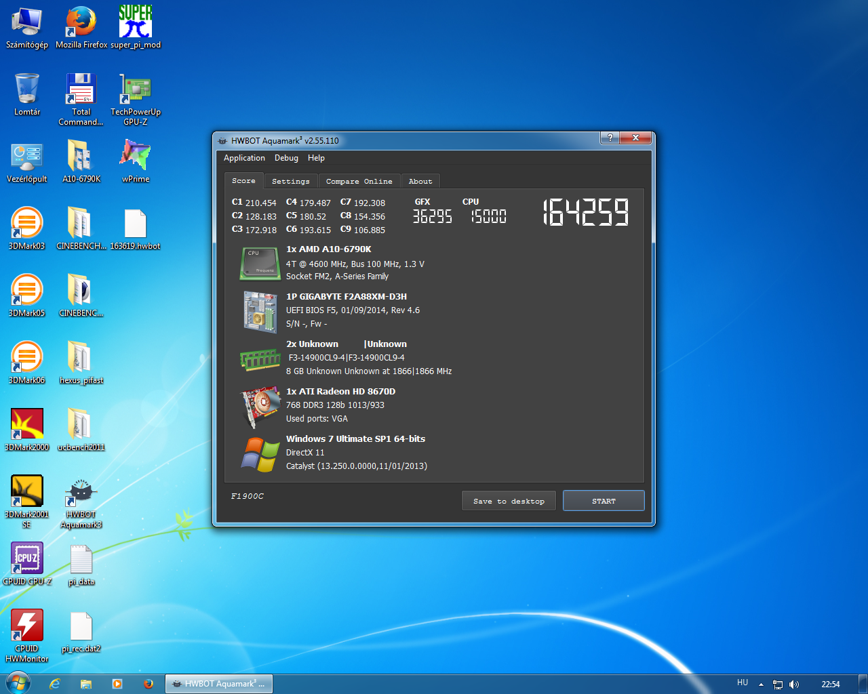Select the 3DMark06 shortcut
This screenshot has width=868, height=694.
(27, 363)
